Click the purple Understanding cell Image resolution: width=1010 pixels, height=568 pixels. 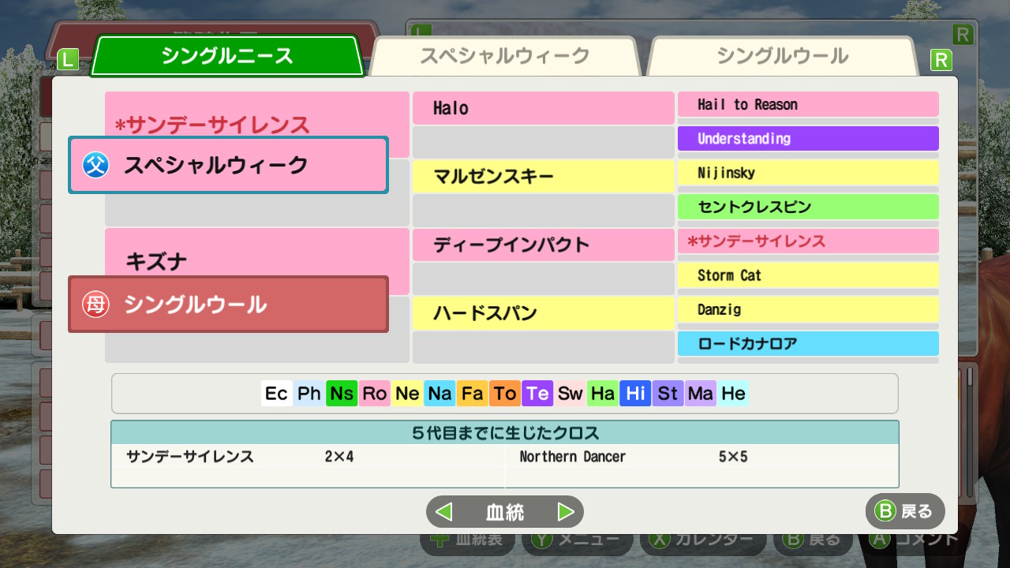point(808,138)
